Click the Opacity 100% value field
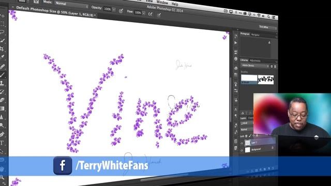Image resolution: width=331 pixels, height=186 pixels. [108, 9]
